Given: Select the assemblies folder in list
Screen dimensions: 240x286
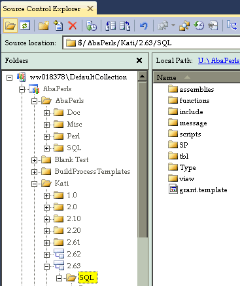Looking at the screenshot, I should [197, 89].
